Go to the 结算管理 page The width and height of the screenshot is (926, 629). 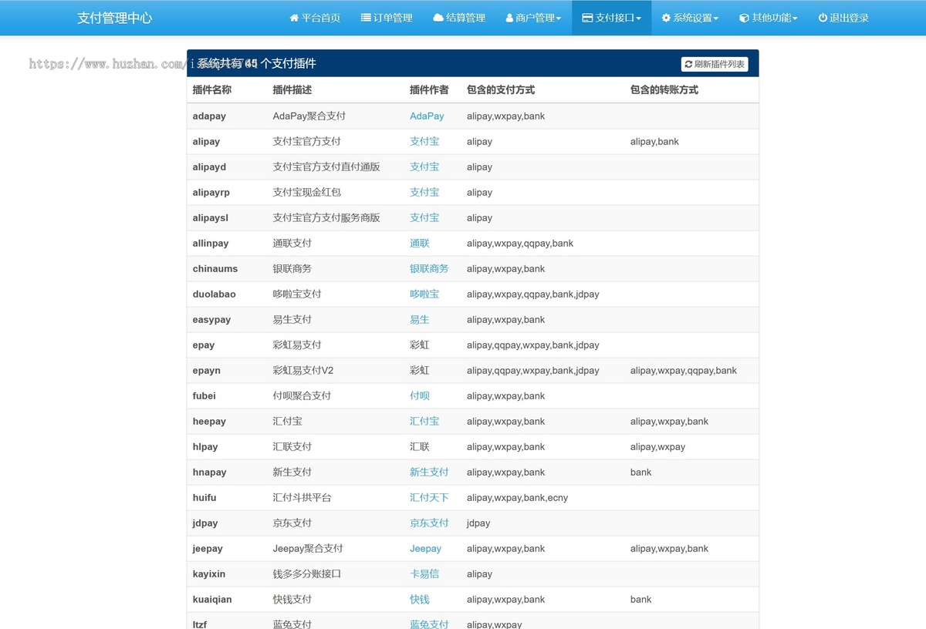point(459,18)
